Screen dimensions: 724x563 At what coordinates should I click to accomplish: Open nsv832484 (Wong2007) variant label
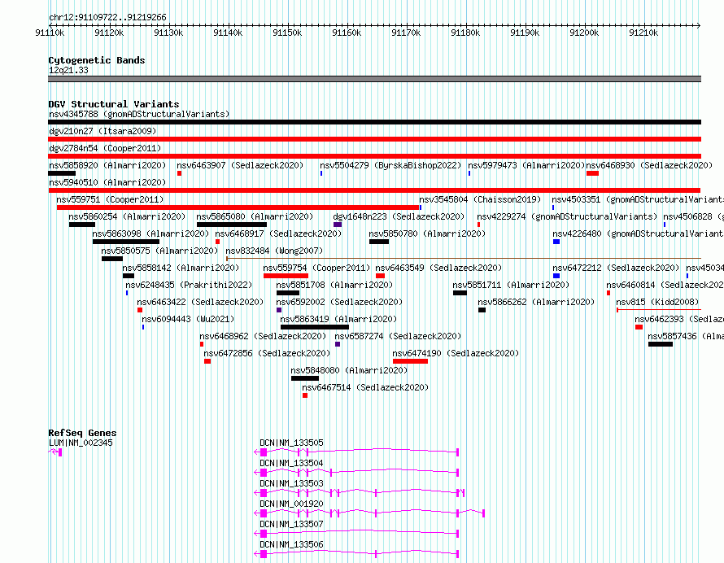click(274, 251)
